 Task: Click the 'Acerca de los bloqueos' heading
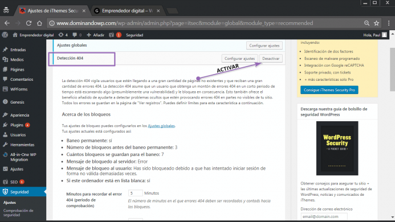pos(86,114)
